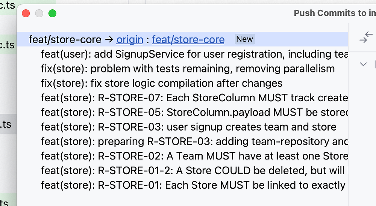Select the R-STORE-01 Each Store MUST commit
This screenshot has height=206, width=376.
pos(193,185)
